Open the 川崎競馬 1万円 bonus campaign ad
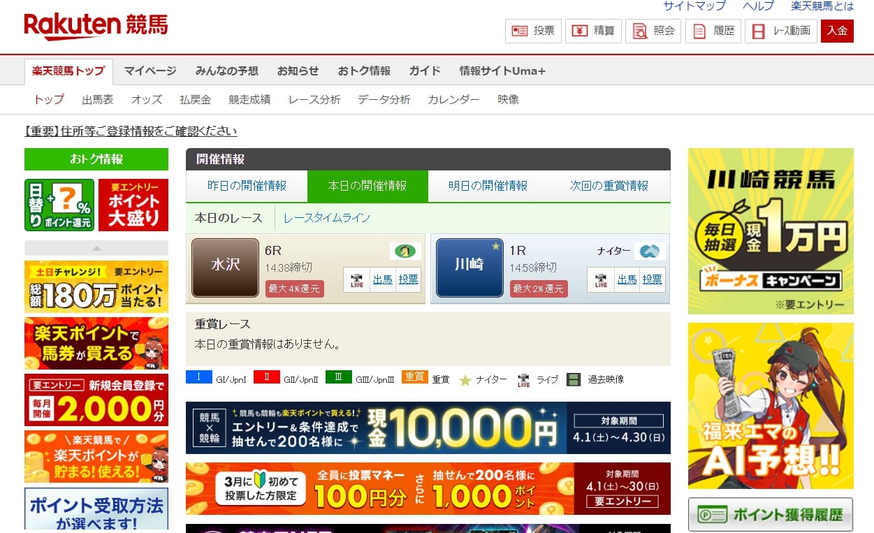This screenshot has height=533, width=874. tap(771, 231)
